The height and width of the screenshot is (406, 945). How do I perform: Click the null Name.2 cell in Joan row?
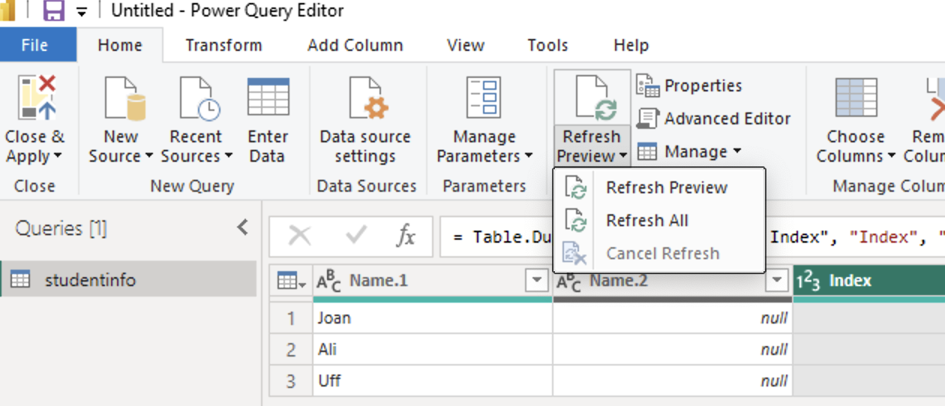673,318
